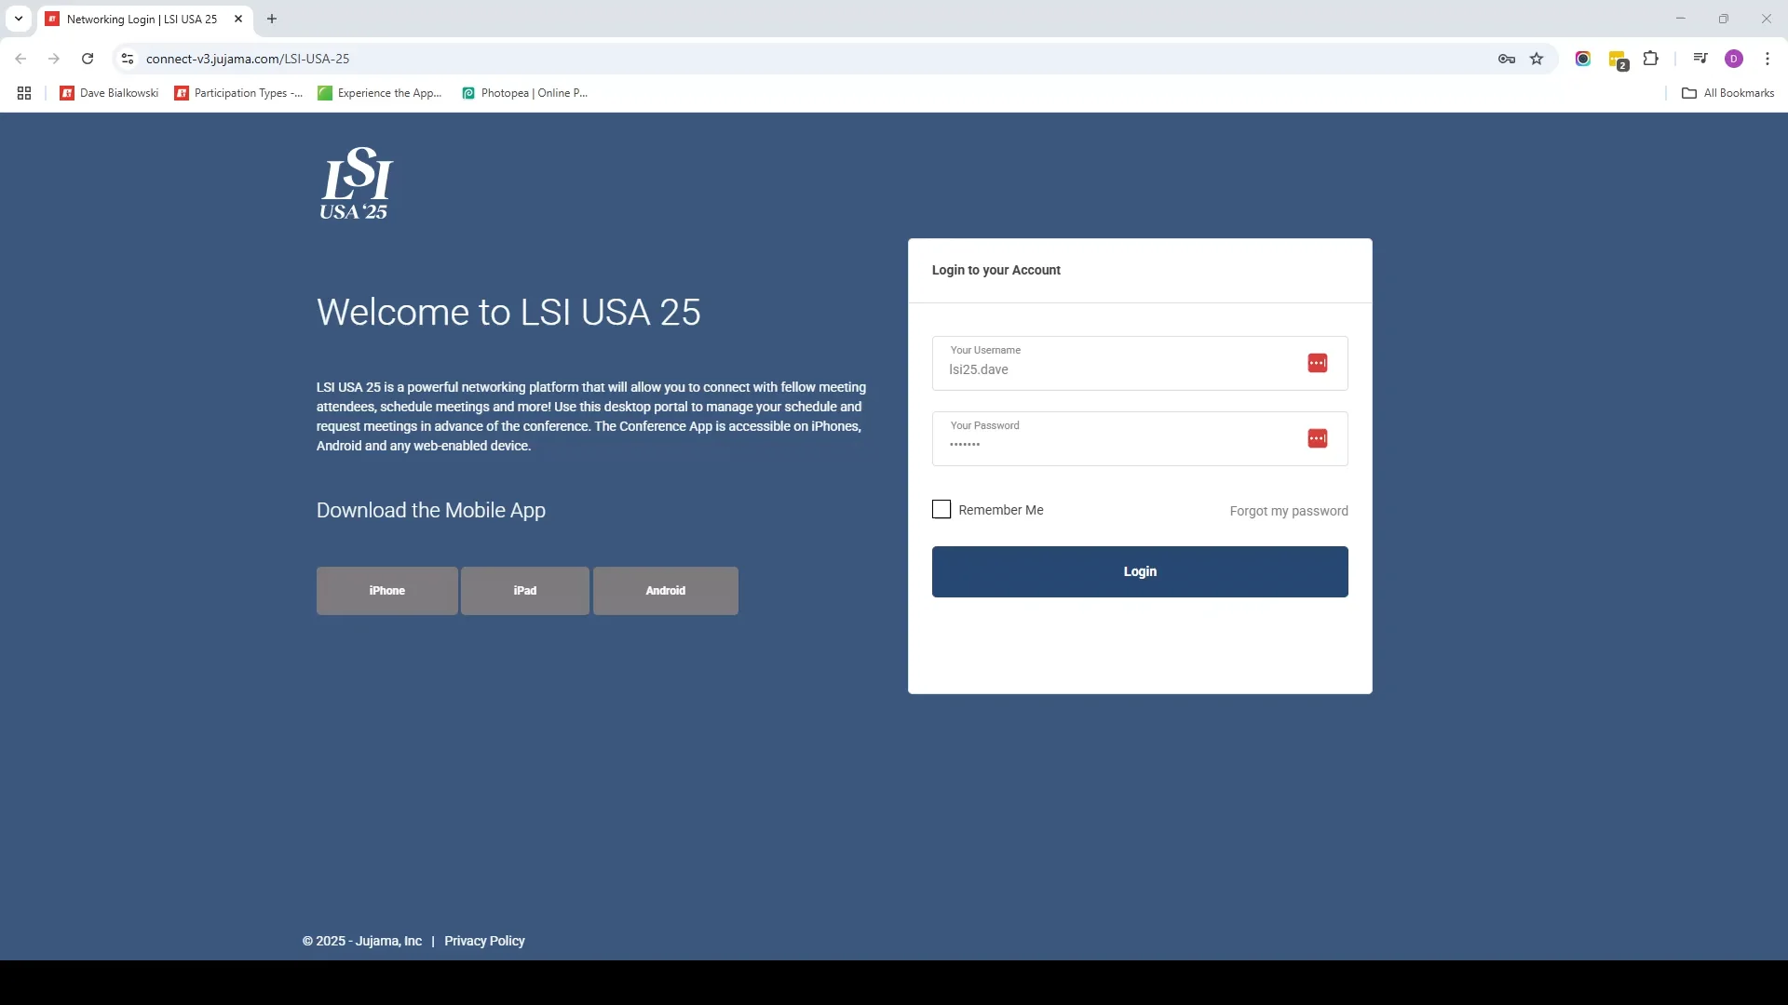Check the Remember Me checkbox
This screenshot has width=1788, height=1005.
(941, 509)
